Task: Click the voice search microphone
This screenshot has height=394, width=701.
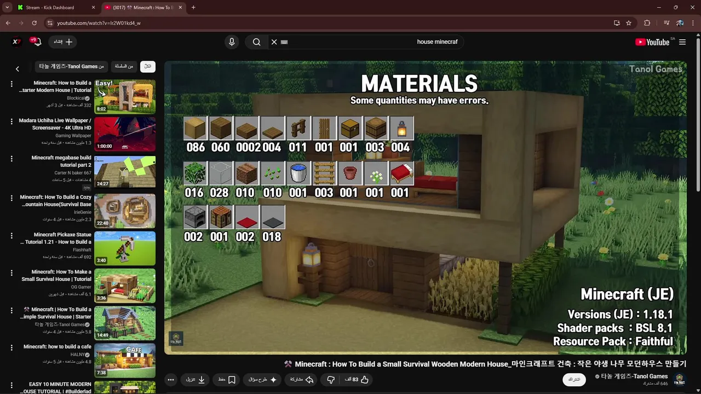Action: tap(232, 42)
